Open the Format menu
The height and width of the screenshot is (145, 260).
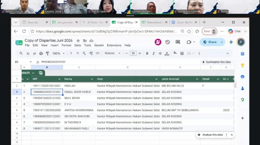(x=66, y=45)
